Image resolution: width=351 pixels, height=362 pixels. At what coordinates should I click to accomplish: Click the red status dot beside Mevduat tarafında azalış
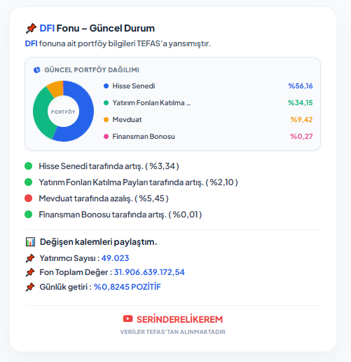[29, 199]
